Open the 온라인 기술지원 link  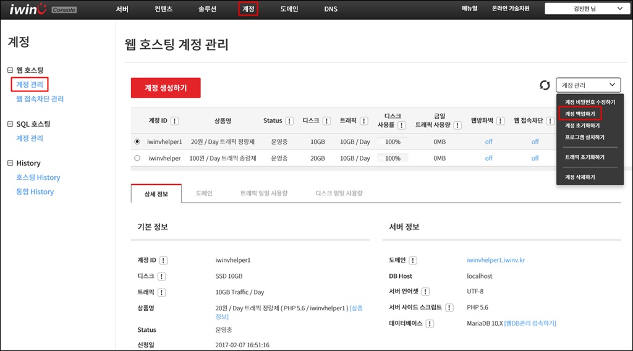point(510,9)
